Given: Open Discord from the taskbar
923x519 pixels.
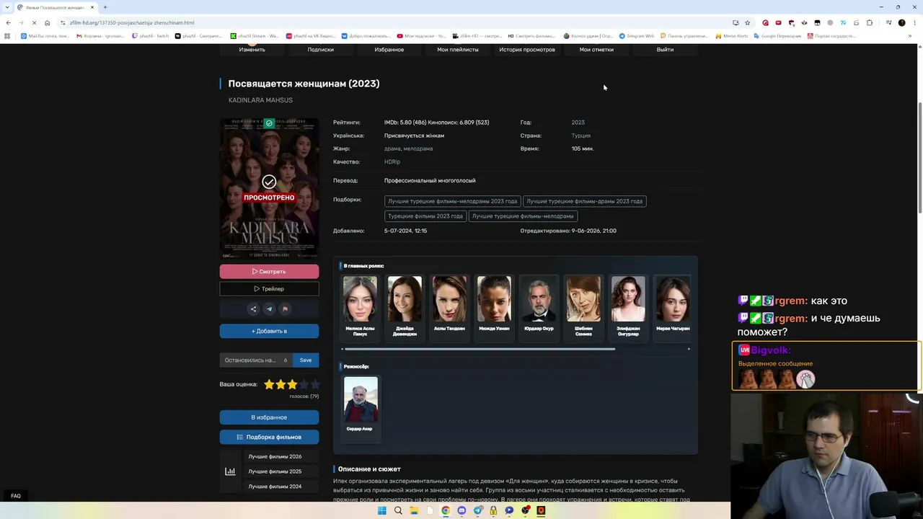Looking at the screenshot, I should (x=461, y=510).
